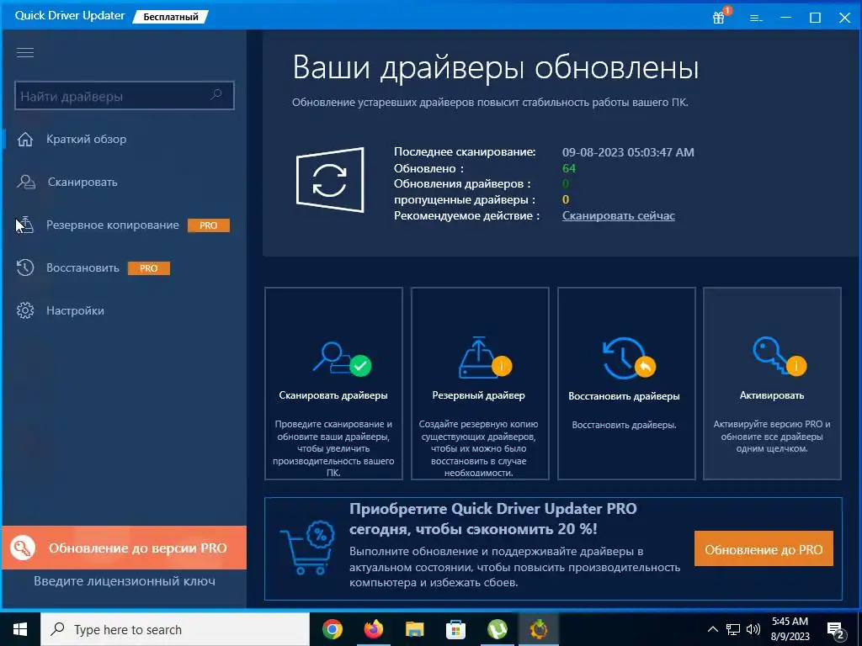Click the Бесплатный edition label
The width and height of the screenshot is (862, 646).
[x=170, y=17]
